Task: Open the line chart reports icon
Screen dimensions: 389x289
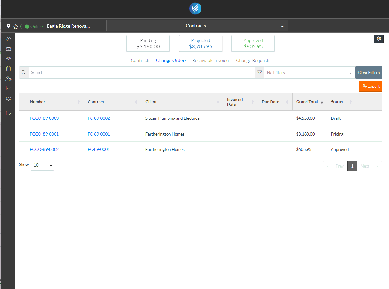Action: click(x=9, y=88)
